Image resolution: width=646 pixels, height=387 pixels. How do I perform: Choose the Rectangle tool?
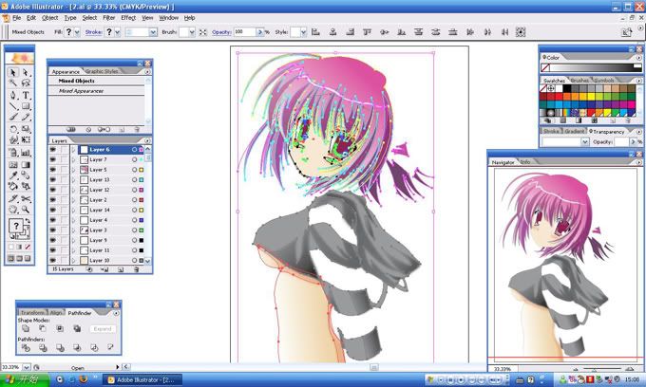click(26, 106)
